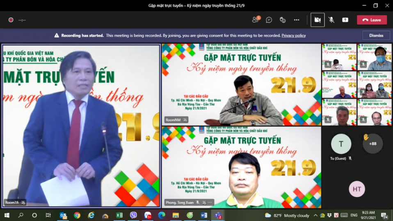The width and height of the screenshot is (393, 221).
Task: Open the ENG input language switcher
Action: pos(354,215)
